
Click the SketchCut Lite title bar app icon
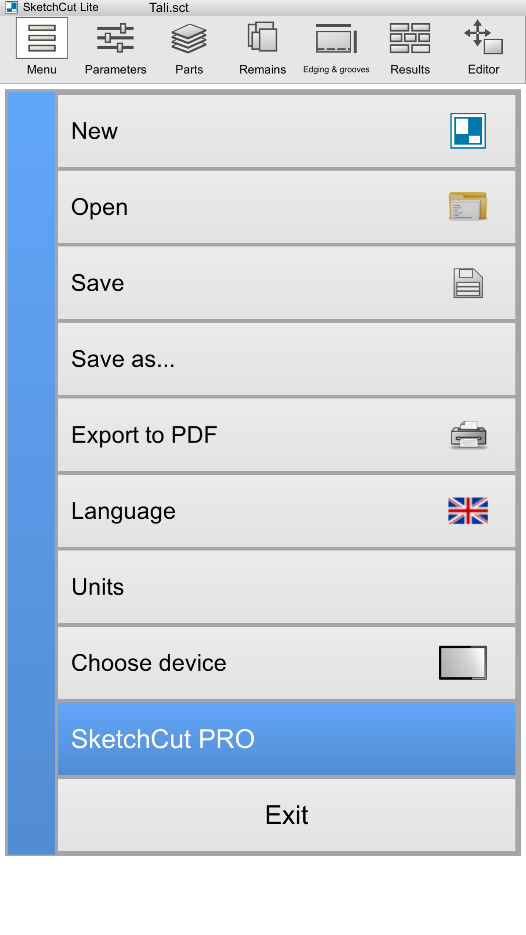11,7
